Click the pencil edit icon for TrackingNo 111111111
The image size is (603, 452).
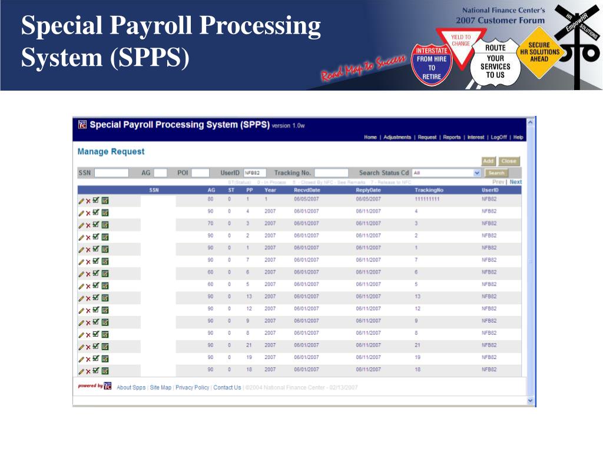(x=81, y=201)
